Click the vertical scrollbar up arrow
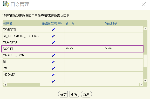This screenshot has width=150, height=99. coord(145,29)
